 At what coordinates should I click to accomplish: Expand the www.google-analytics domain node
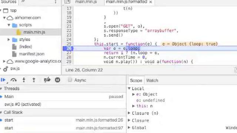click(4, 61)
